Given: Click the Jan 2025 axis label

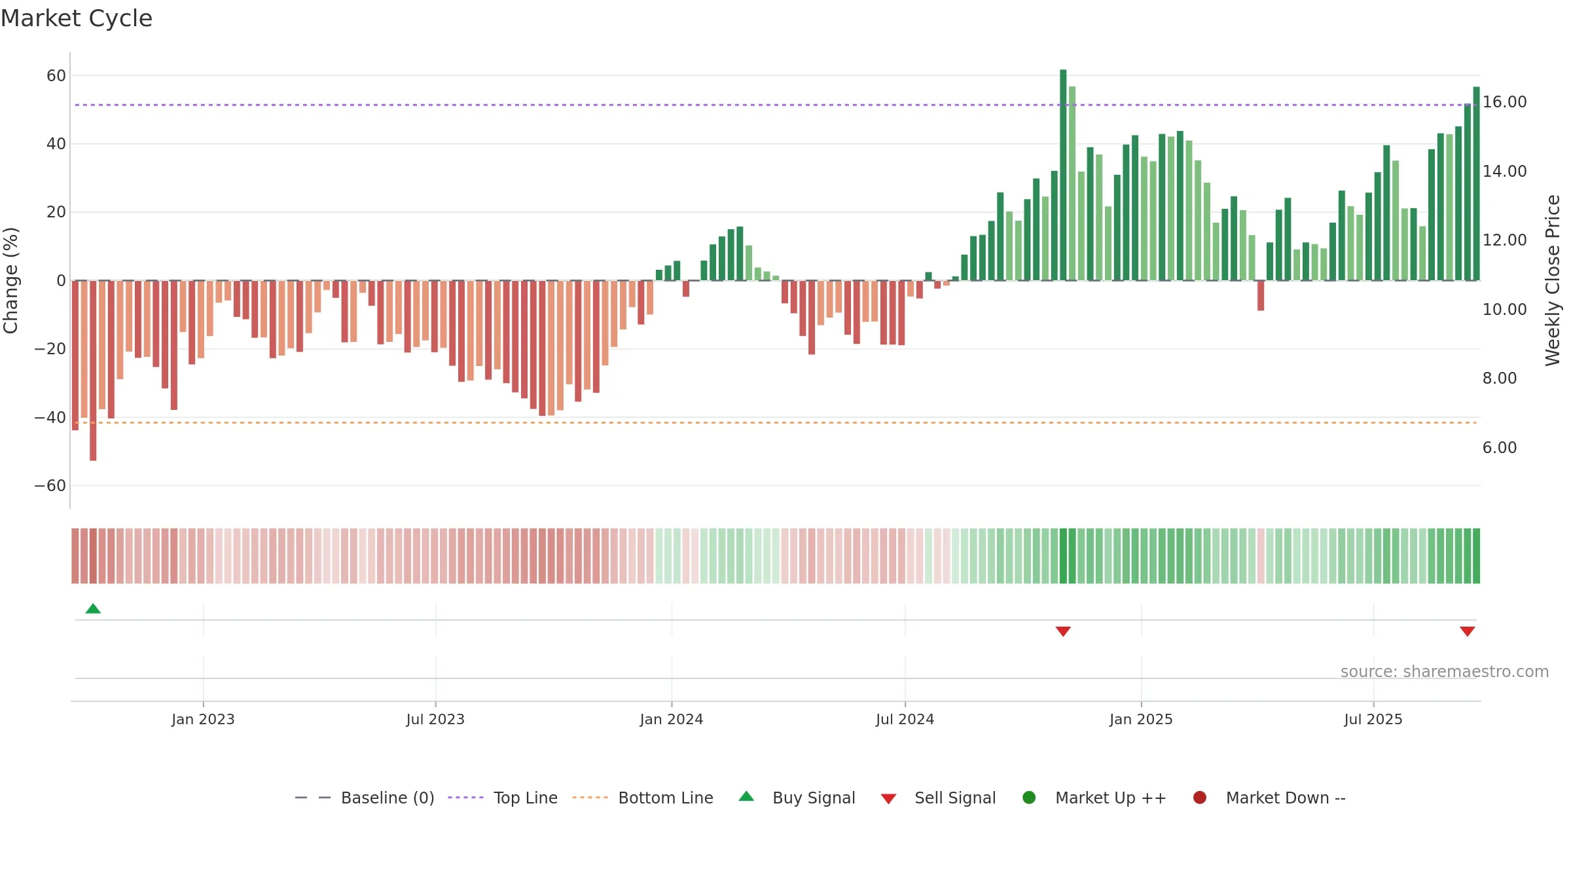Looking at the screenshot, I should click(x=1141, y=719).
